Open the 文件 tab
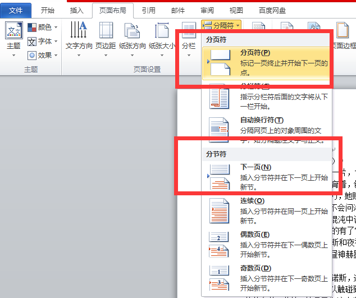Screen dimensions: 356x298 coord(16,11)
